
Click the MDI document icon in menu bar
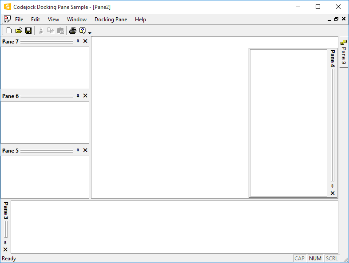click(7, 20)
